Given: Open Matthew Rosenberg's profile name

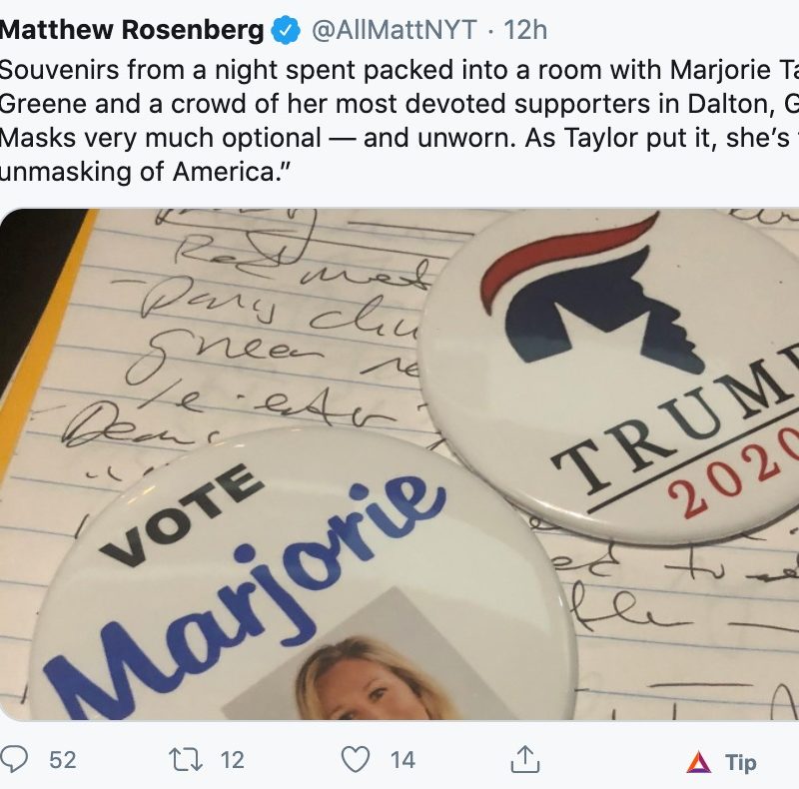Looking at the screenshot, I should click(x=132, y=30).
